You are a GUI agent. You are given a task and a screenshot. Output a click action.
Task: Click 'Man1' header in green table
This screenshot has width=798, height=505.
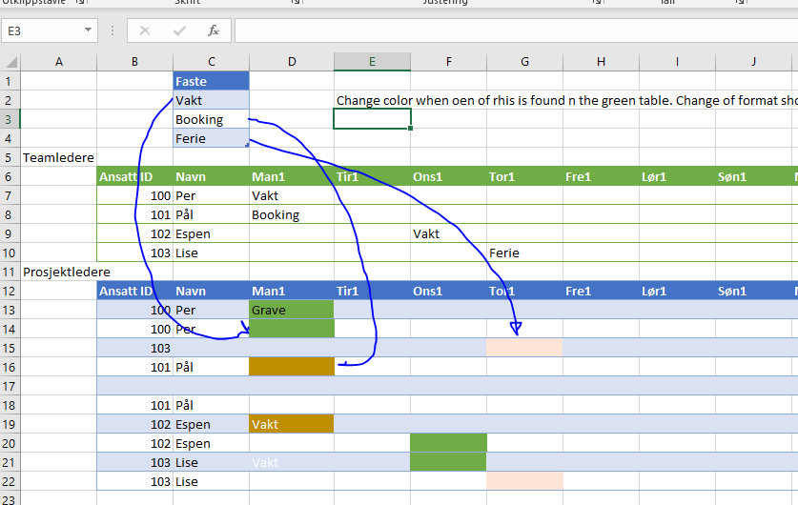pos(292,176)
